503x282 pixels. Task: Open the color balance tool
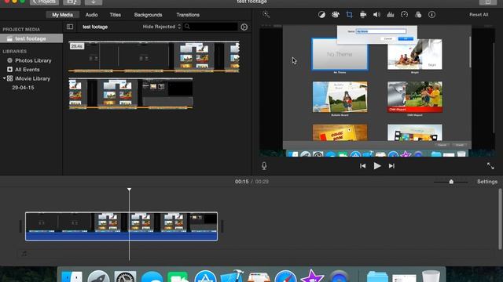coord(321,15)
